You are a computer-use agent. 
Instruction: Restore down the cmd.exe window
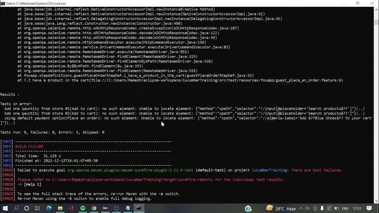[x=358, y=3]
